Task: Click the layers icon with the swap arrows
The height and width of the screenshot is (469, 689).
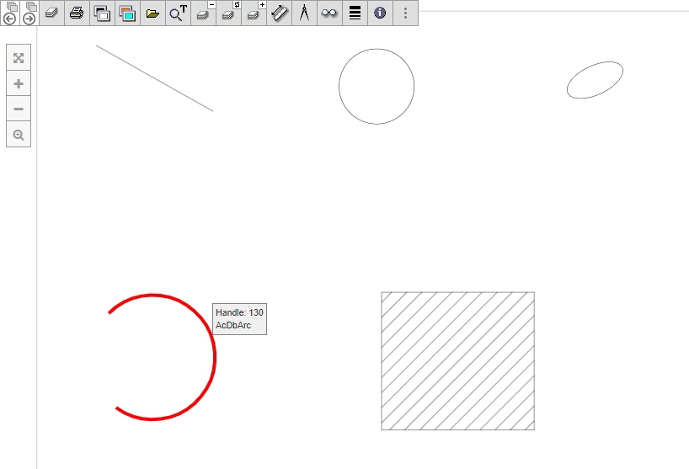Action: (x=228, y=13)
